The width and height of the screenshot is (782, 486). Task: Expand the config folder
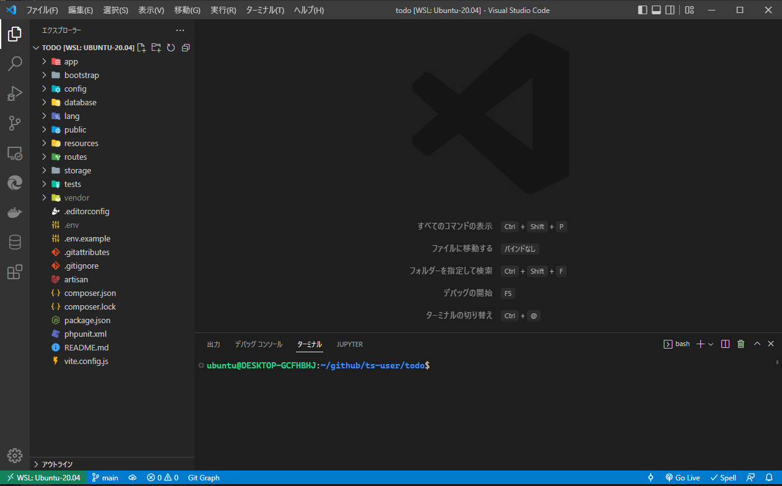pyautogui.click(x=112, y=89)
